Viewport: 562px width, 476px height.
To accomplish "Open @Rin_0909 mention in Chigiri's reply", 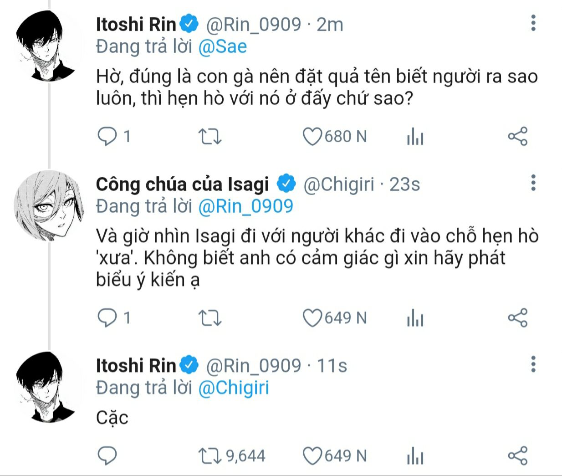I will (246, 206).
